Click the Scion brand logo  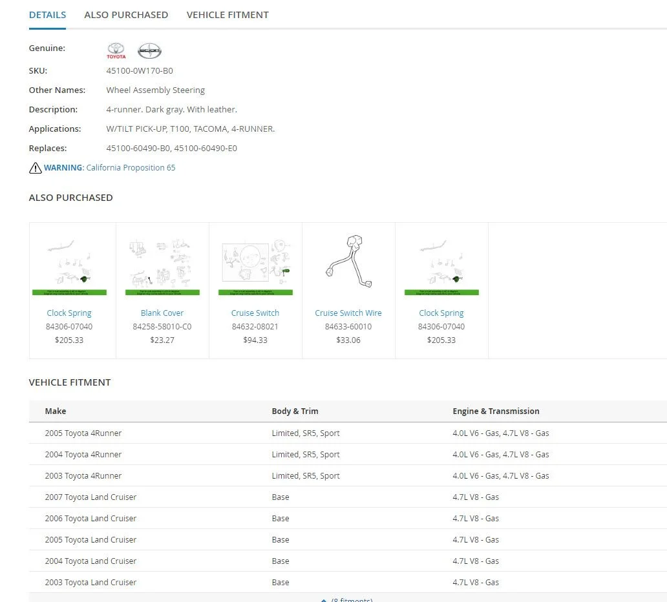click(149, 51)
